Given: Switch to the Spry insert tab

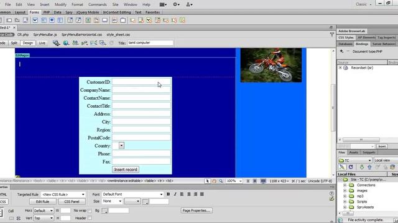Looking at the screenshot, I should click(x=69, y=12).
